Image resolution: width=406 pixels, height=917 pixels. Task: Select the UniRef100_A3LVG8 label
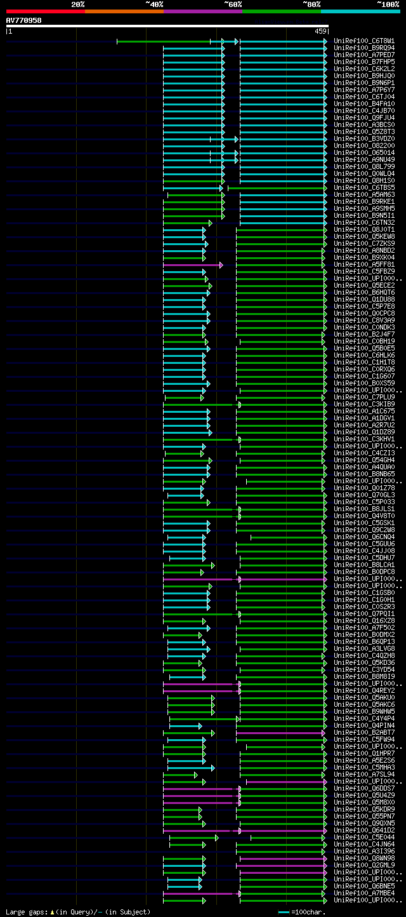tap(364, 648)
